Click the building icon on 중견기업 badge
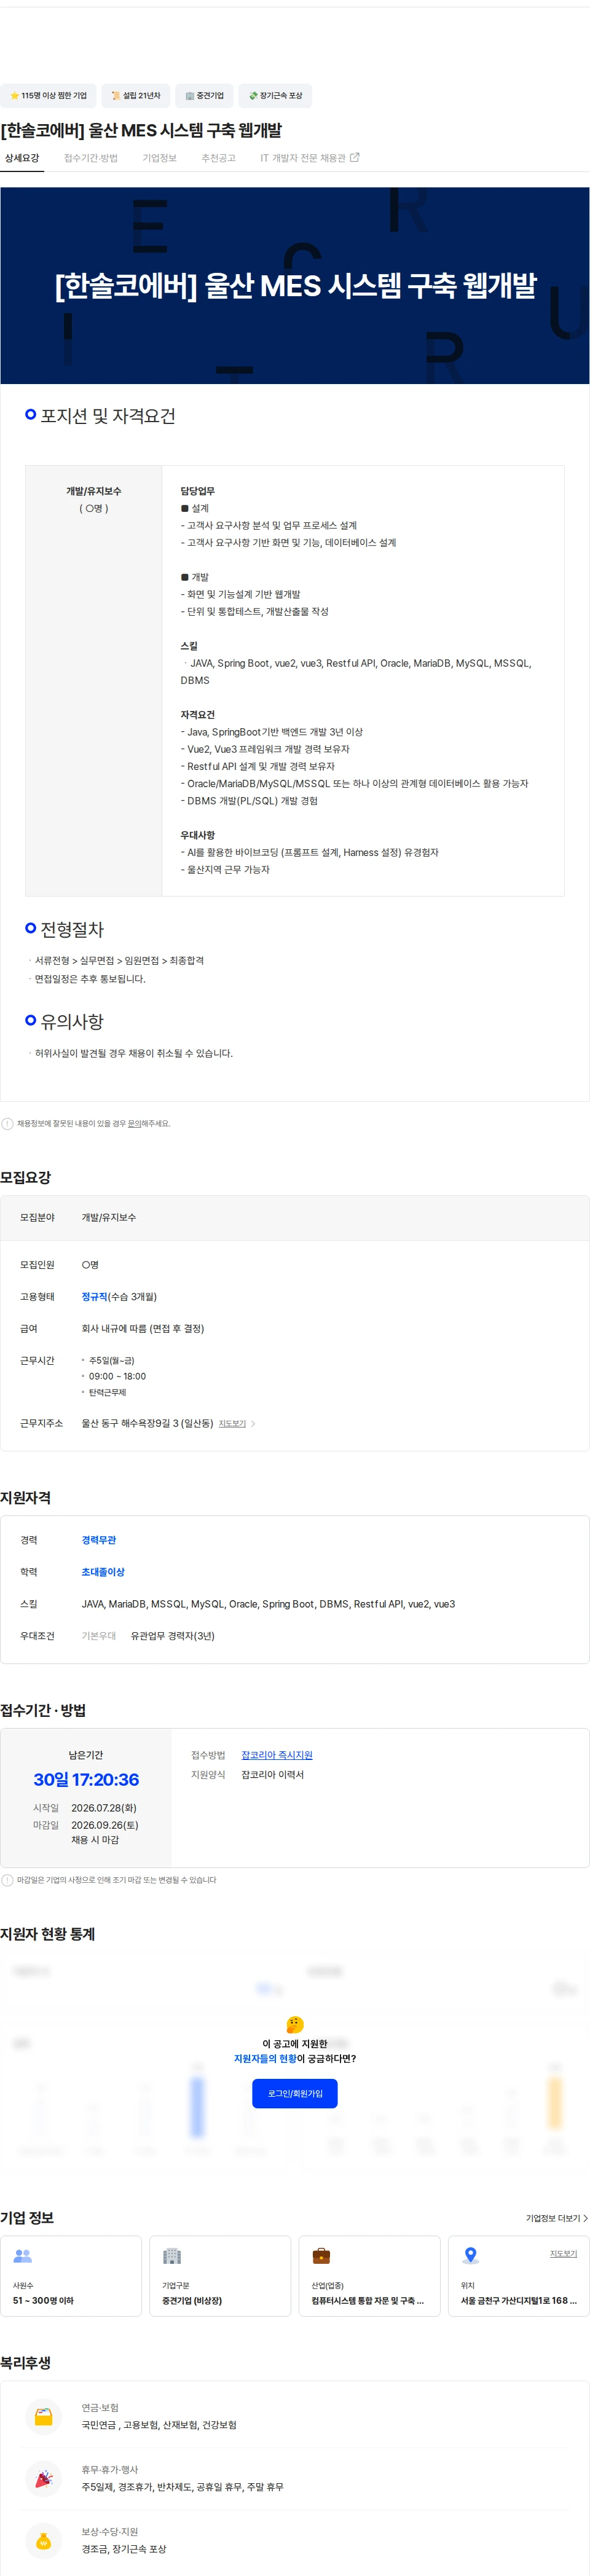 (x=190, y=96)
